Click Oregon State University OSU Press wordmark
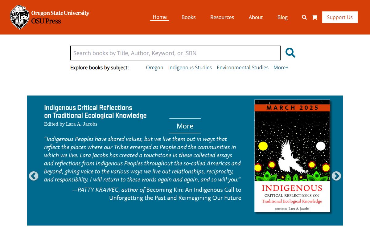Screen dimensions: 370x228 point(60,17)
